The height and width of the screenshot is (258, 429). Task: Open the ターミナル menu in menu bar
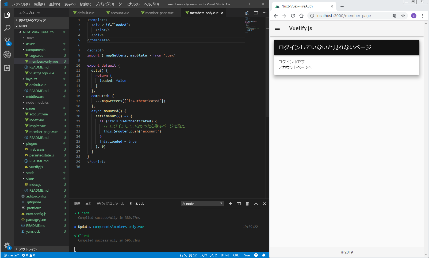[x=129, y=4]
